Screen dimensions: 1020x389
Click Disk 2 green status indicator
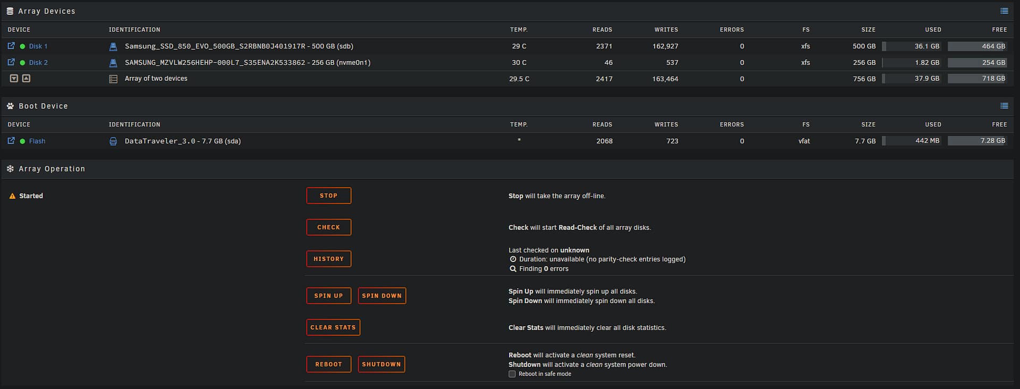pyautogui.click(x=22, y=63)
